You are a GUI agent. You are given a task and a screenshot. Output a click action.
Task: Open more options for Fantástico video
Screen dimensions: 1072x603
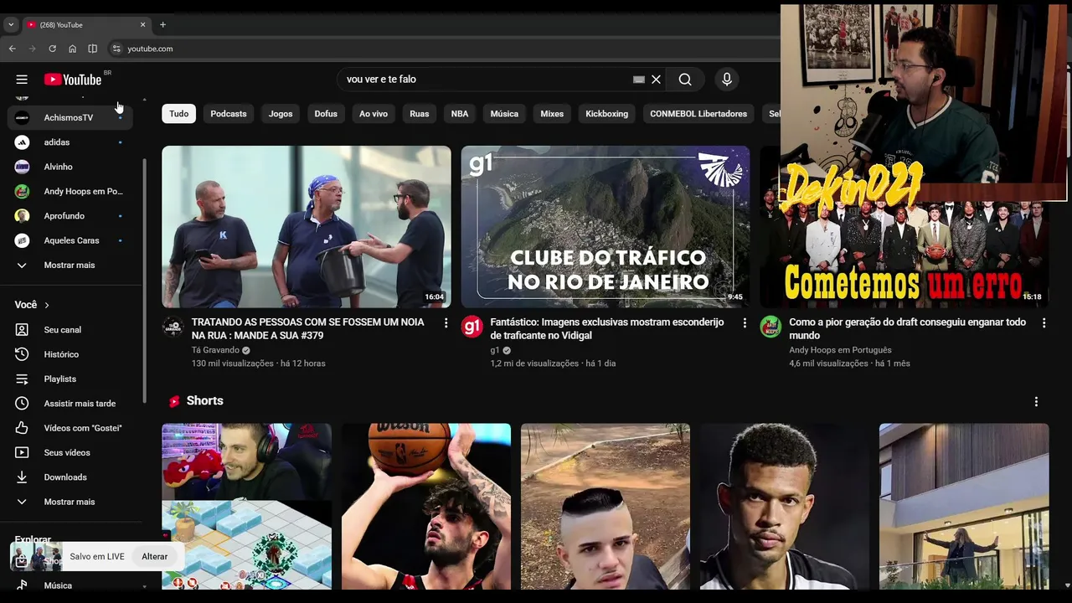tap(745, 323)
